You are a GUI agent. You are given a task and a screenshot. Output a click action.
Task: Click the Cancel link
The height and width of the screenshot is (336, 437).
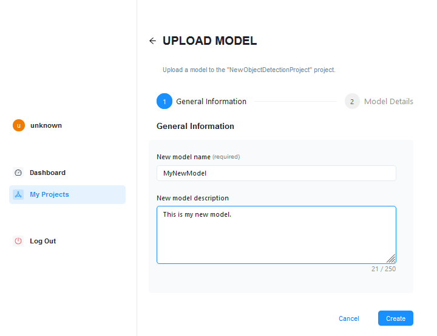click(348, 318)
